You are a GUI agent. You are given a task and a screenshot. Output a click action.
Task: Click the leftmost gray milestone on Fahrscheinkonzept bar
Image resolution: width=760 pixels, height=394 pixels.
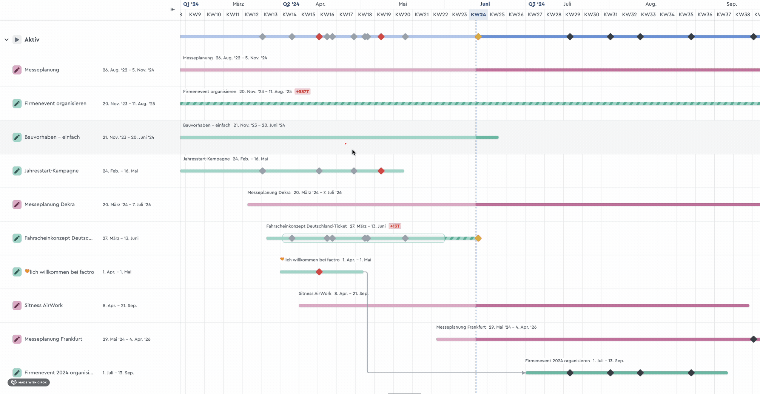(292, 238)
